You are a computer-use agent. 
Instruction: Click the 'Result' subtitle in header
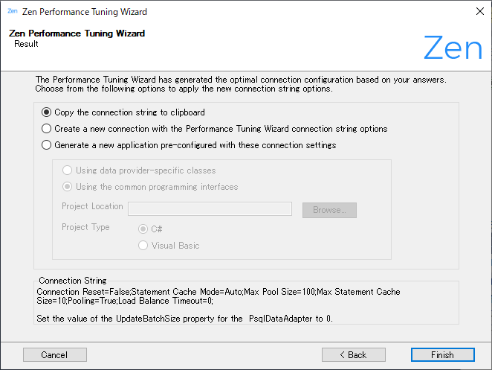[26, 44]
